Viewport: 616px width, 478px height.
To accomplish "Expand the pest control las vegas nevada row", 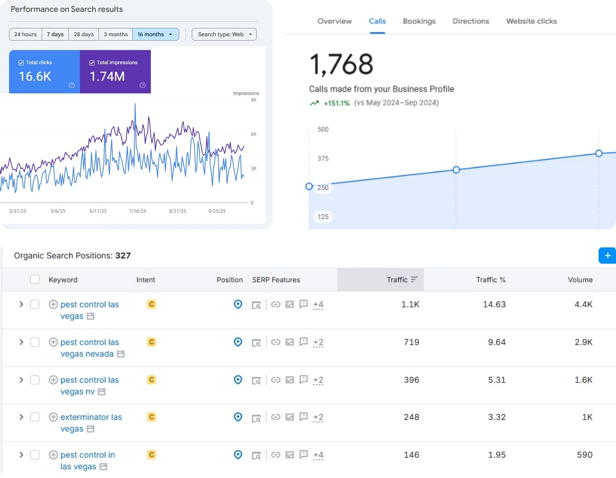I will 21,342.
